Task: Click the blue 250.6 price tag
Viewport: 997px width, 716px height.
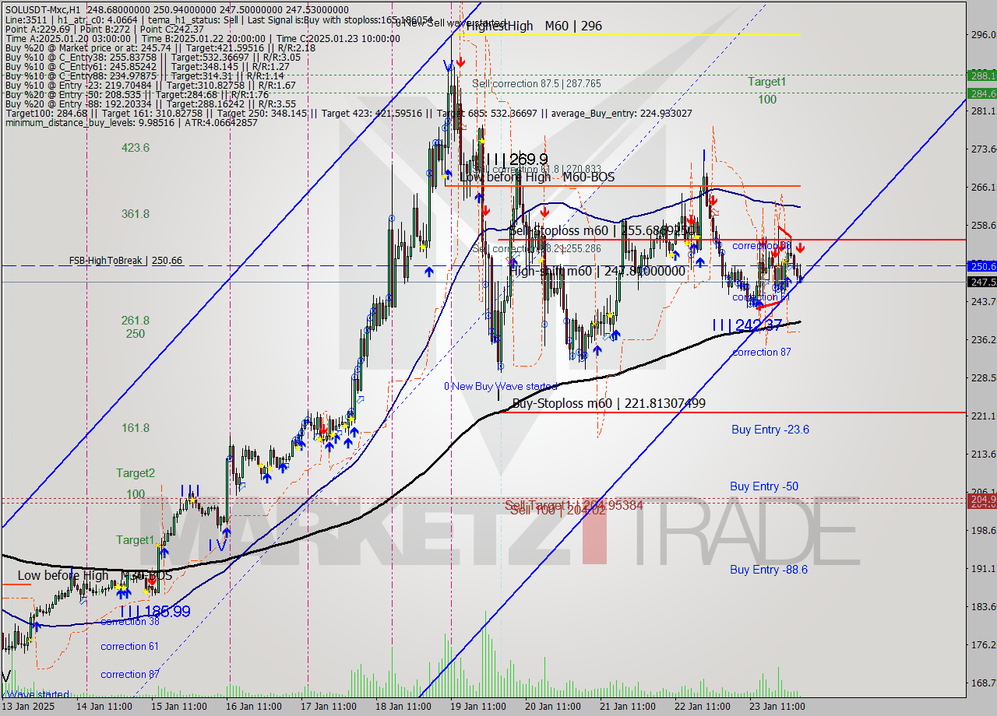Action: [981, 265]
